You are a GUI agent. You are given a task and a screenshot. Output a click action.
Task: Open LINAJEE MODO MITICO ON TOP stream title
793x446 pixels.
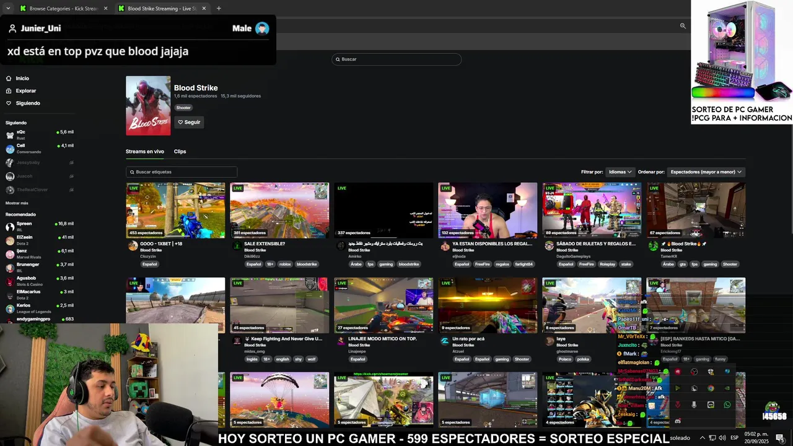(x=382, y=339)
